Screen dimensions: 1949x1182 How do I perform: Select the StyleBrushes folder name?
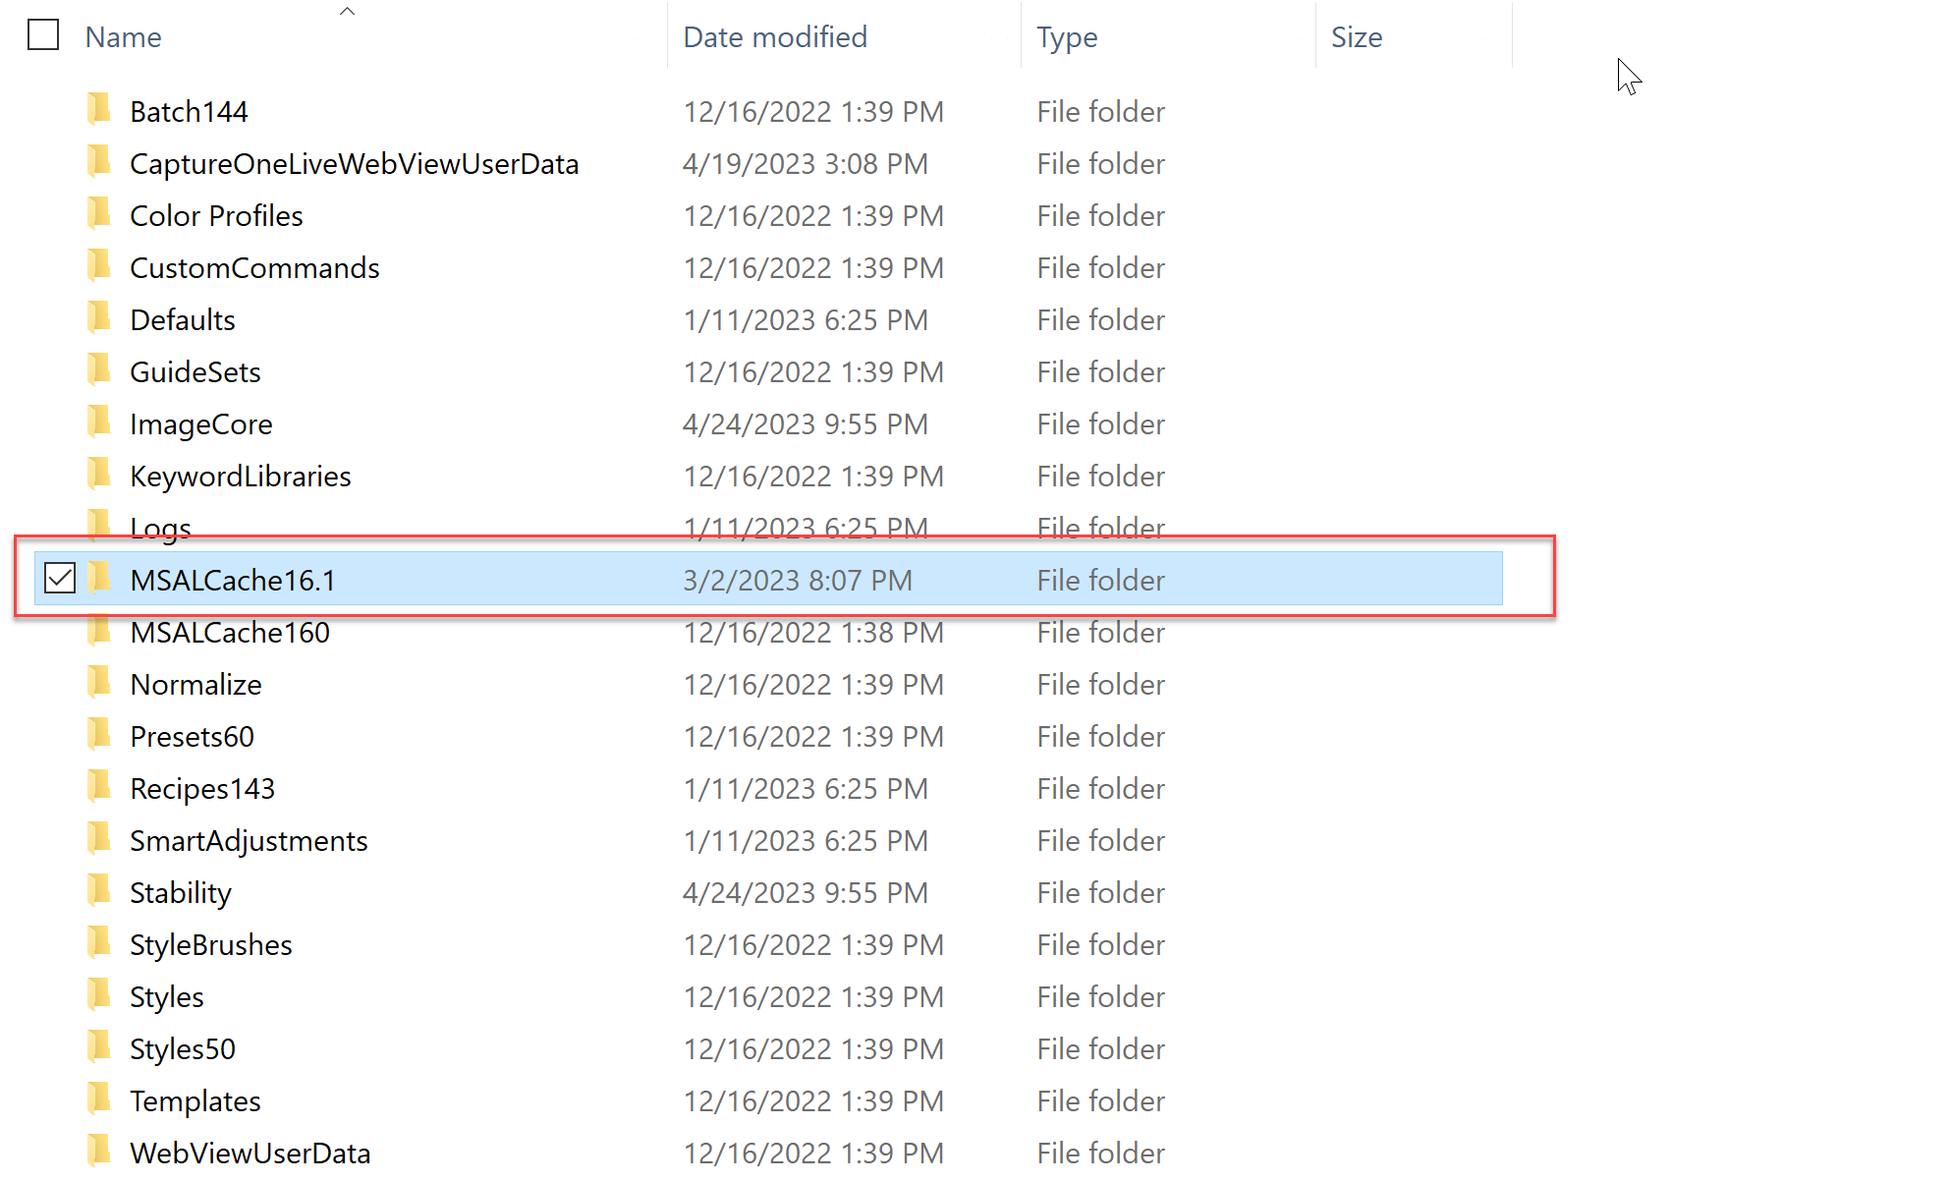point(211,945)
